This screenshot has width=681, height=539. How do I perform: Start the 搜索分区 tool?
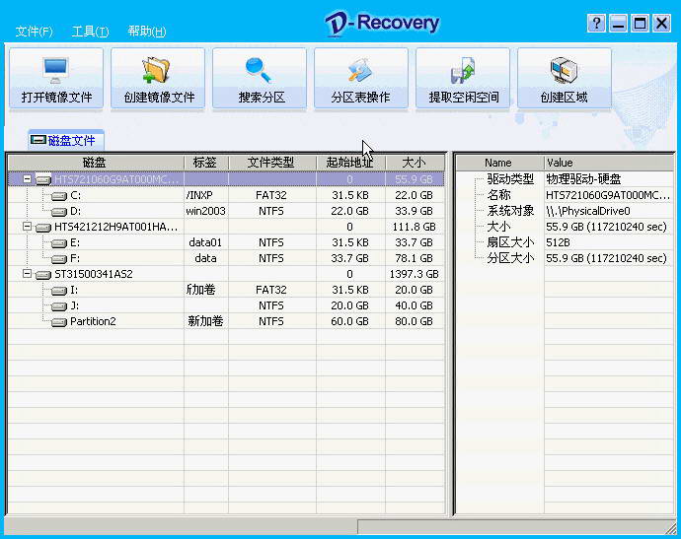pos(260,79)
